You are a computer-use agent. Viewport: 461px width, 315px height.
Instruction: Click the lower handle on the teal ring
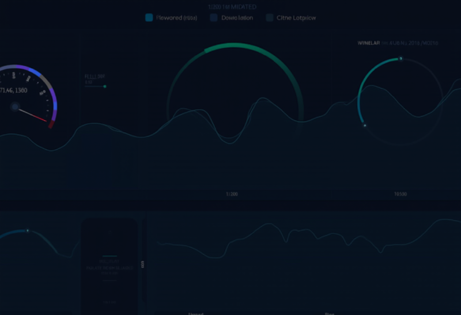click(365, 126)
